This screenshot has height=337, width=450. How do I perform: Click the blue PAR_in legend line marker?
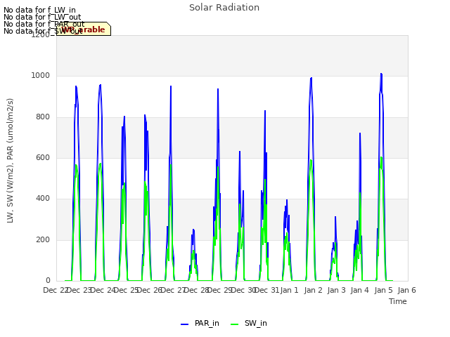pos(184,324)
